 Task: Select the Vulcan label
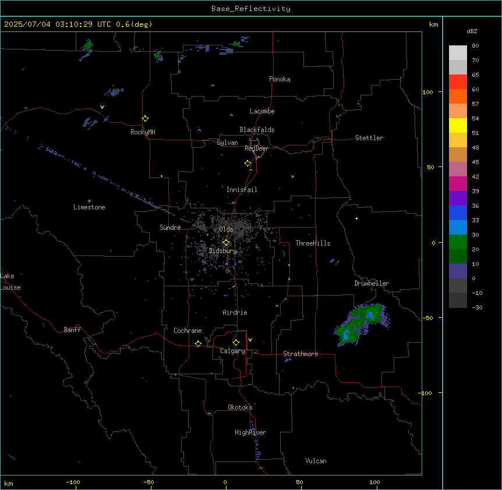[x=316, y=461]
